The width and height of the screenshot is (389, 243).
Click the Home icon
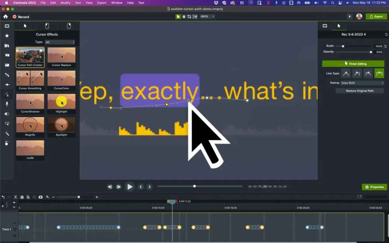[5, 16]
